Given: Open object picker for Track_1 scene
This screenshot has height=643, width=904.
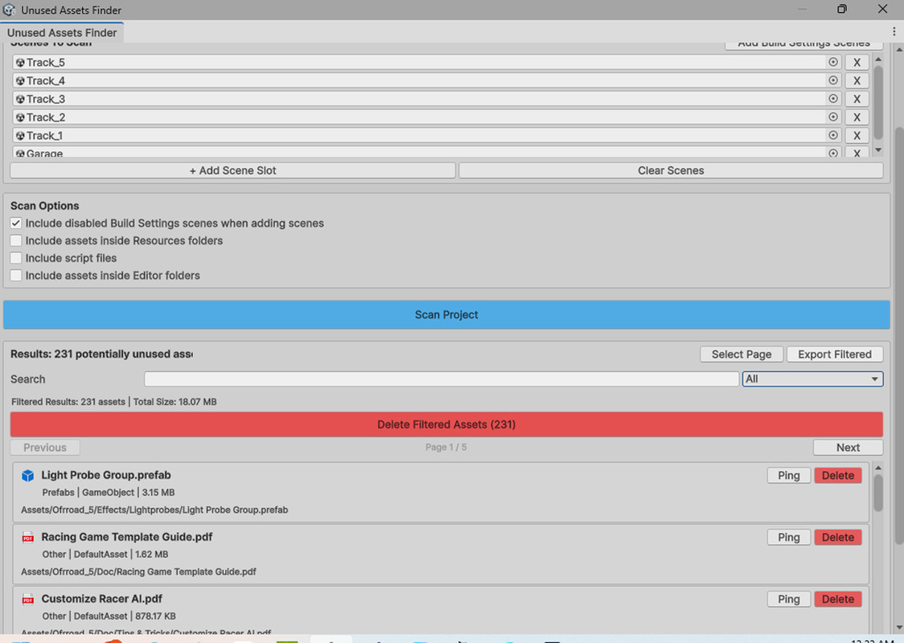Looking at the screenshot, I should tap(833, 135).
